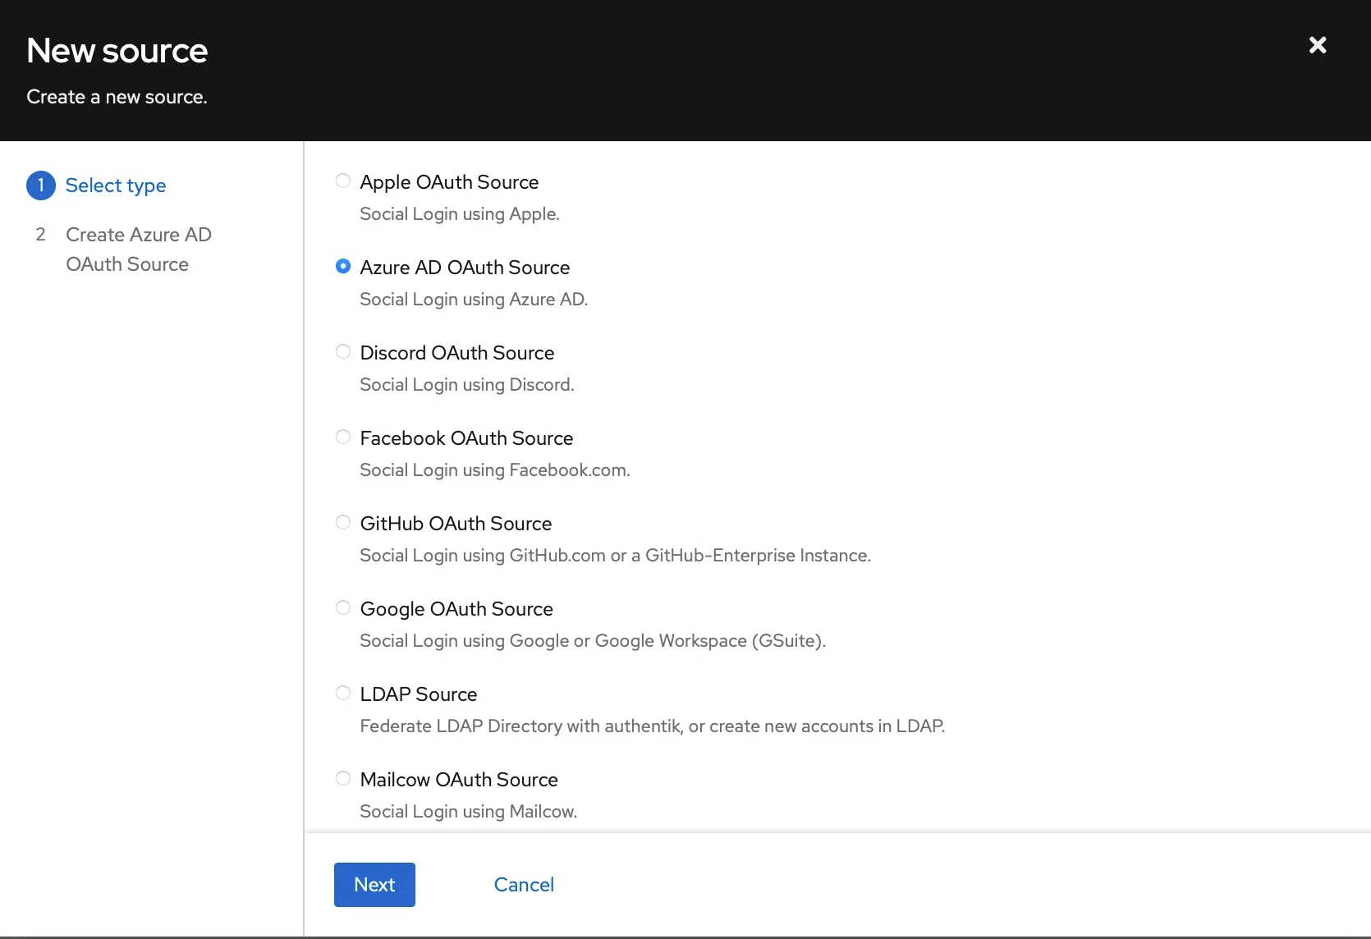Click the Next button
This screenshot has height=939, width=1371.
point(374,885)
